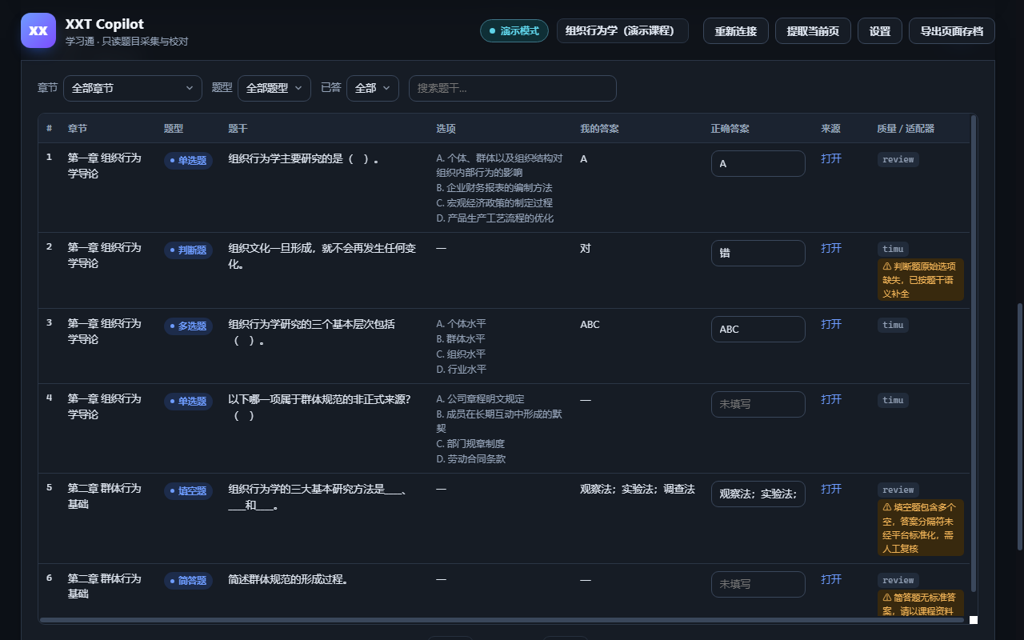Screen dimensions: 1024x640
Task: Click the 正确答案 column header
Action: 730,128
